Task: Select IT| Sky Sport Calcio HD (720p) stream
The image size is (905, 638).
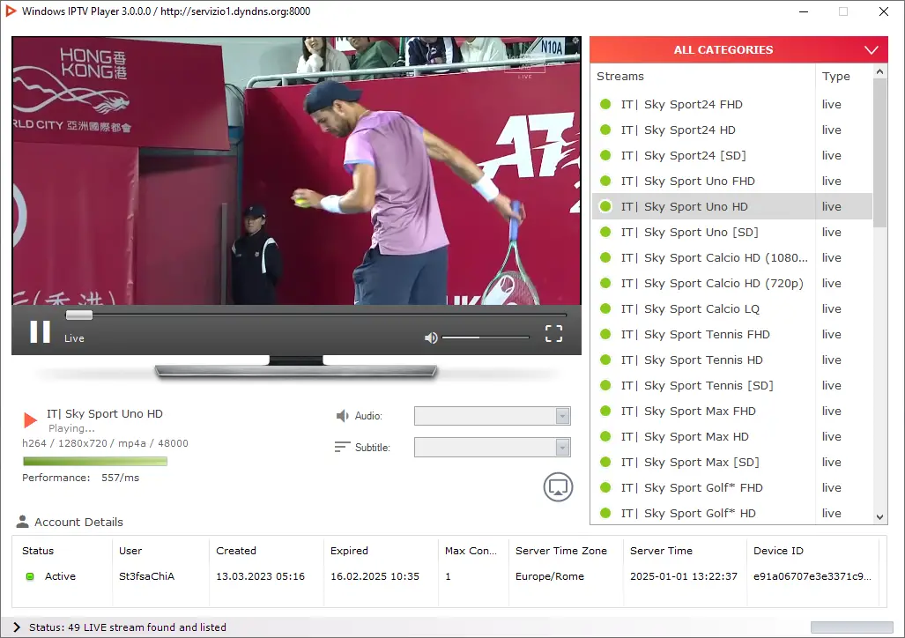Action: (732, 283)
